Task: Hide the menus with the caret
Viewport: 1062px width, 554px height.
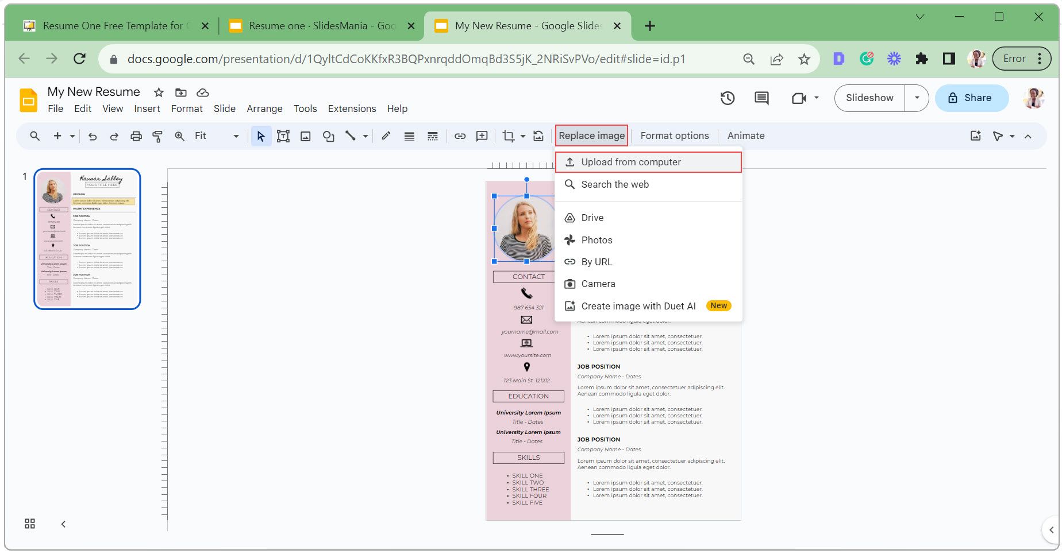Action: (x=1028, y=136)
